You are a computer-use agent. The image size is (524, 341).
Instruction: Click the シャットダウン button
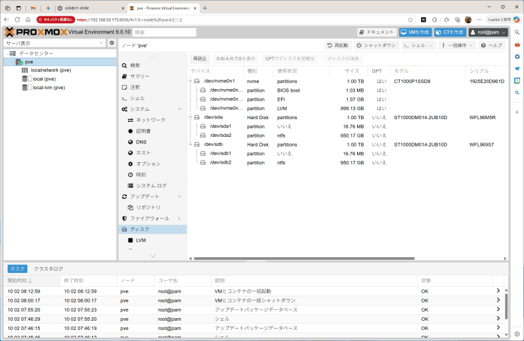[x=376, y=45]
